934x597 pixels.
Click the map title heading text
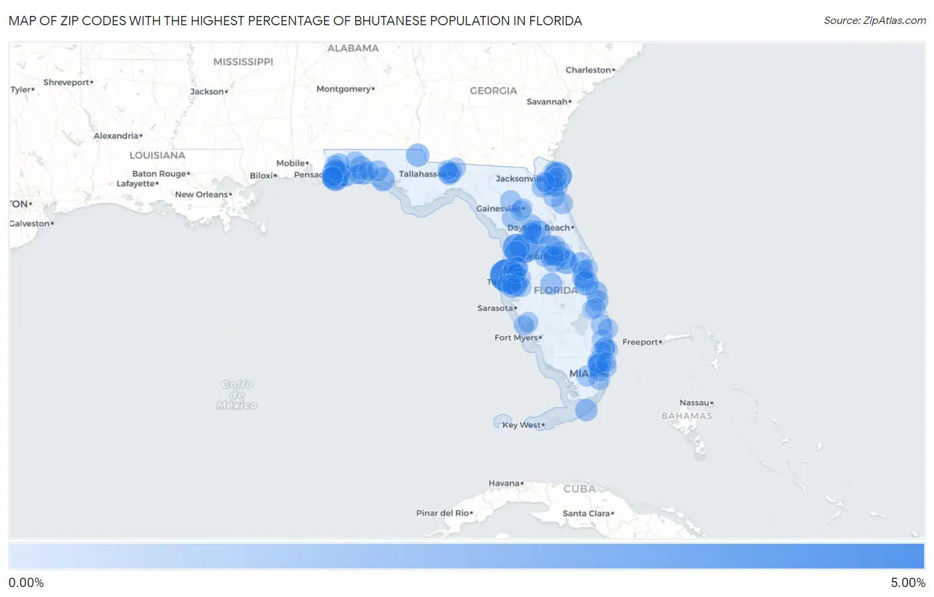pyautogui.click(x=295, y=21)
